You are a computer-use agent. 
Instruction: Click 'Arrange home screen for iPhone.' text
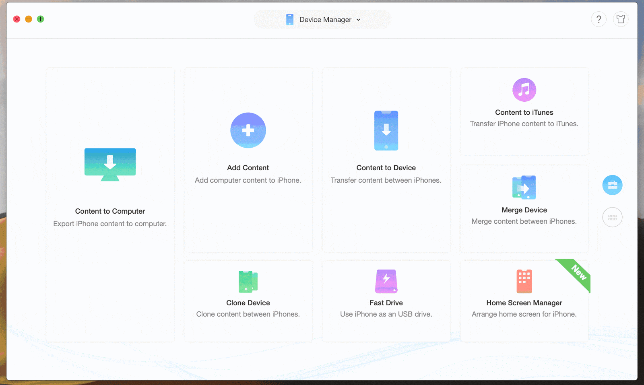click(524, 314)
